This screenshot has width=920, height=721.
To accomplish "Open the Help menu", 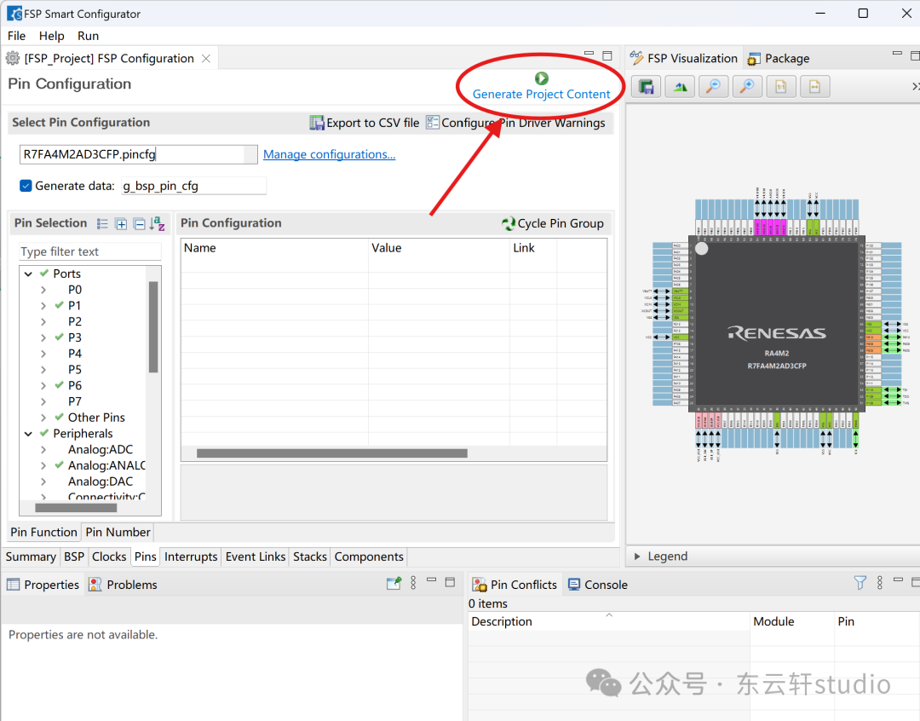I will click(x=52, y=36).
